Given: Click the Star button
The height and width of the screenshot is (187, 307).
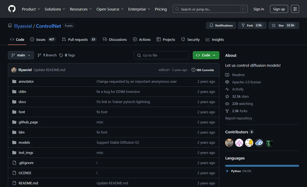Looking at the screenshot, I should 284,25.
